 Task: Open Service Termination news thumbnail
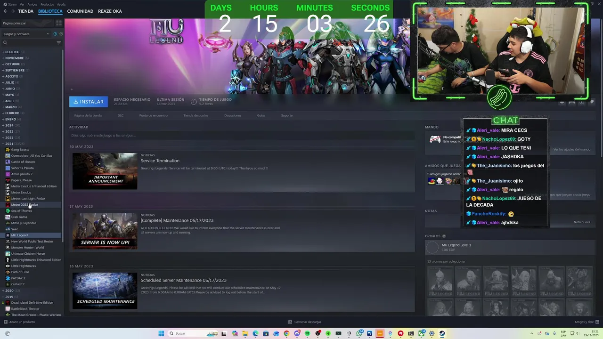[105, 171]
